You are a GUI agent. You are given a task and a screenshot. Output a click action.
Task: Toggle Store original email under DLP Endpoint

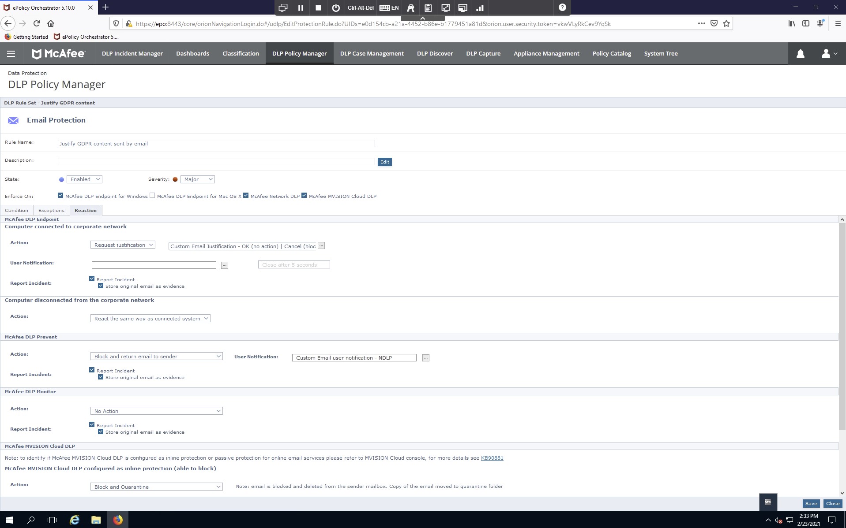(101, 286)
